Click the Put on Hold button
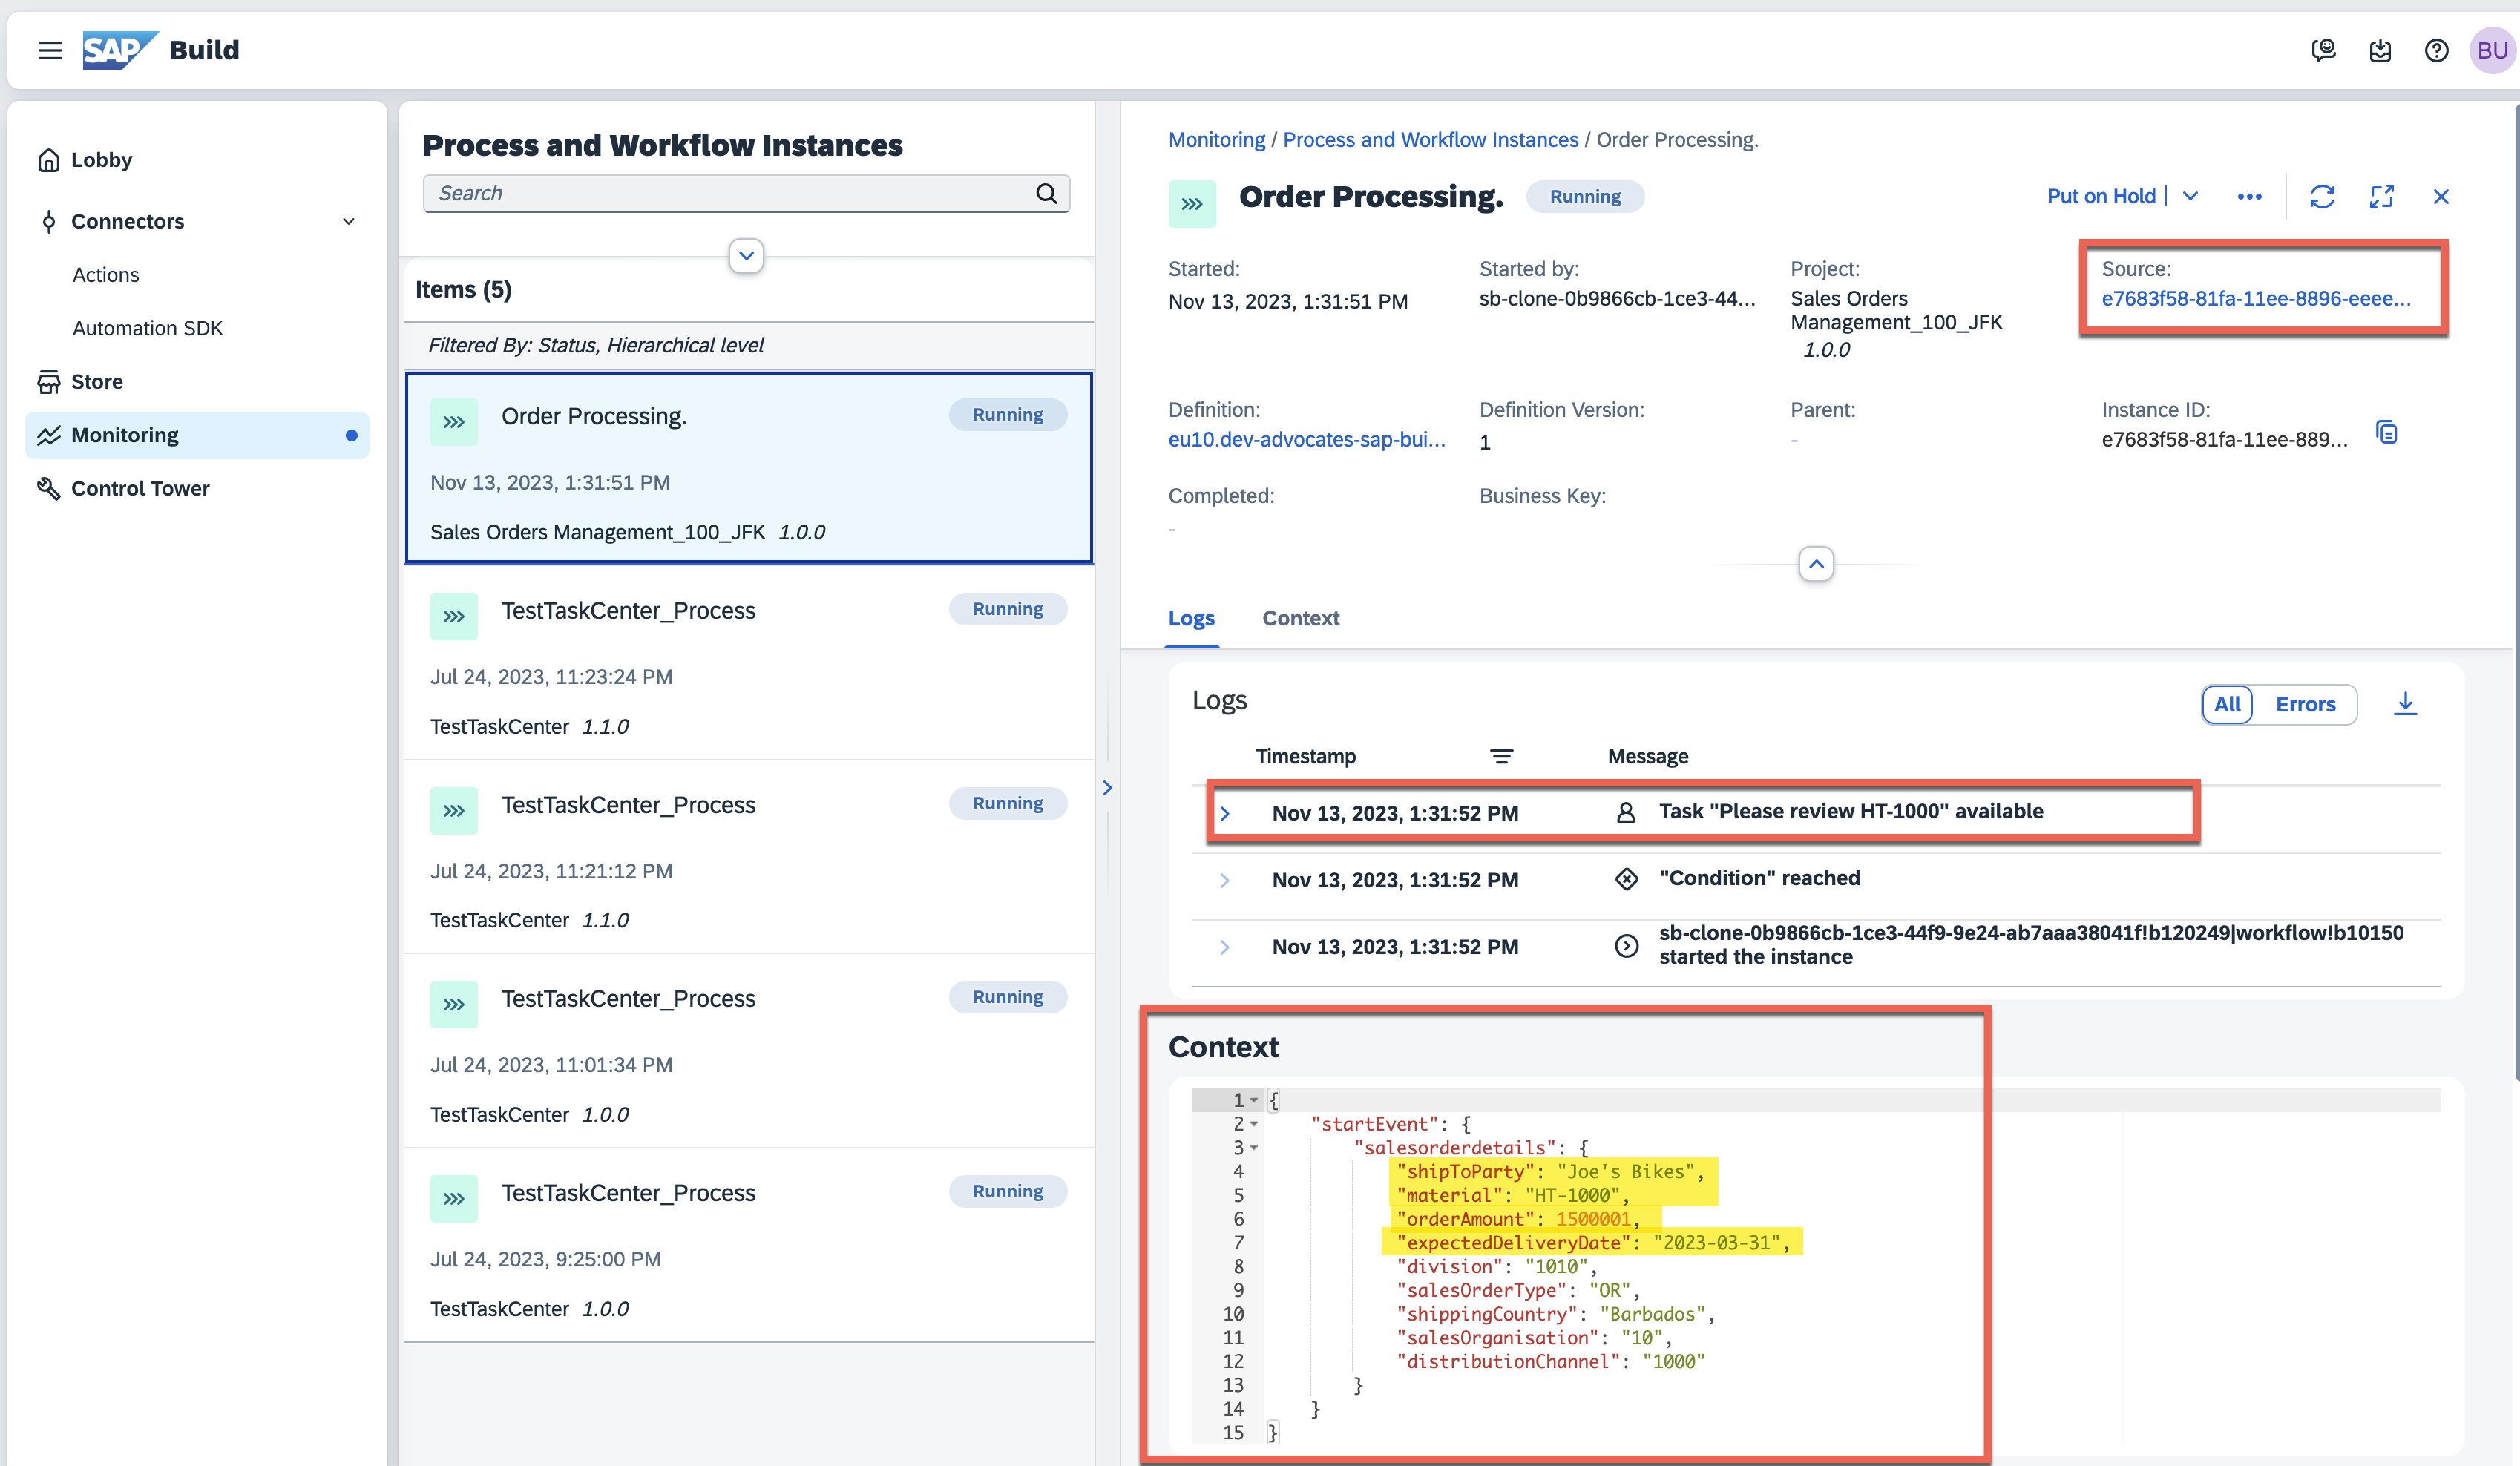This screenshot has width=2520, height=1466. pos(2101,196)
